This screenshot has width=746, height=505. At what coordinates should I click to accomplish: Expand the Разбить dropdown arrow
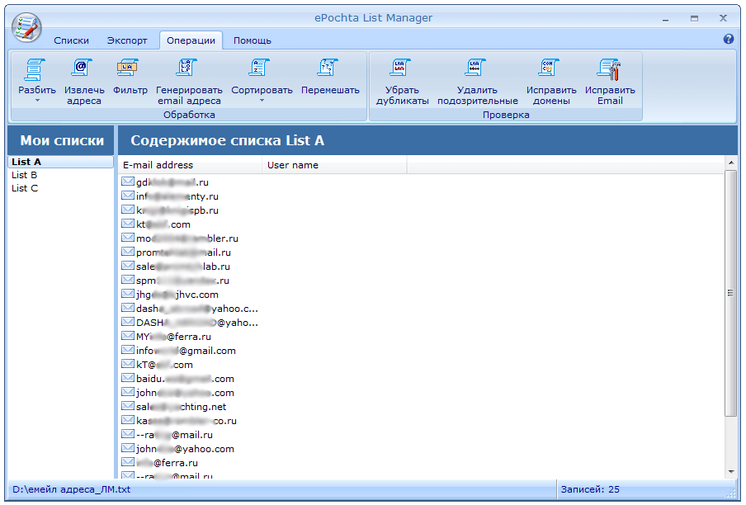(x=37, y=101)
